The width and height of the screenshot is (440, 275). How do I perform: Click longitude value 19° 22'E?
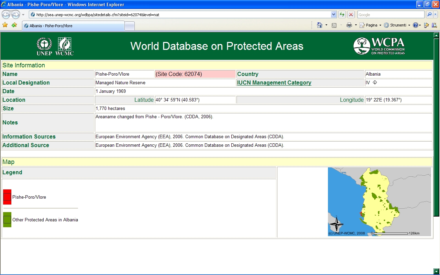pos(384,100)
